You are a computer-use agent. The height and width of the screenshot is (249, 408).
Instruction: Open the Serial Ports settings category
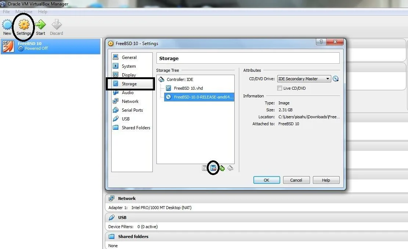[x=132, y=110]
